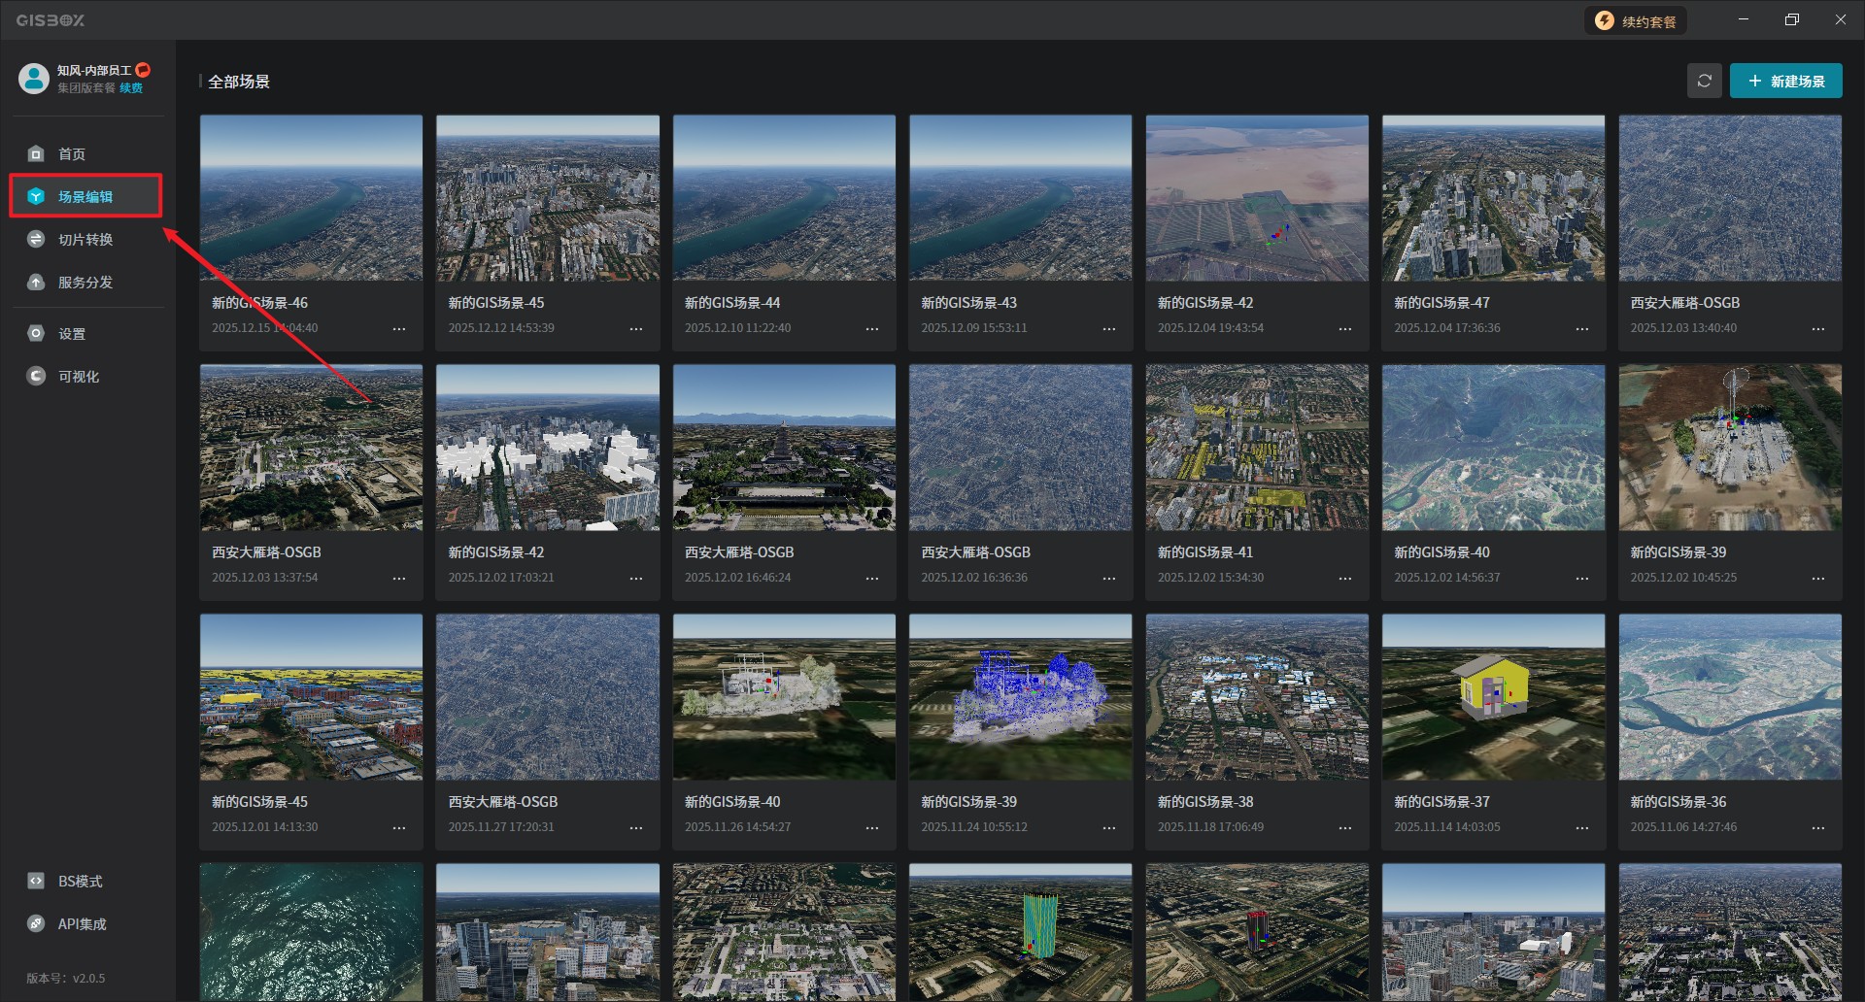
Task: Click the BS模式 code icon
Action: (x=36, y=881)
